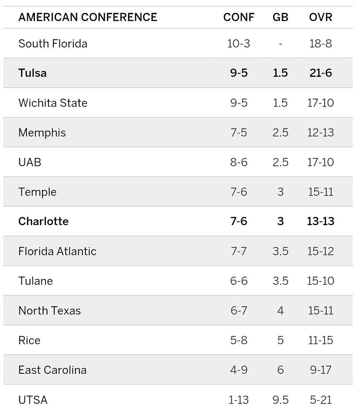356x420 pixels.
Task: Select Wichita State in the standings
Action: (53, 103)
